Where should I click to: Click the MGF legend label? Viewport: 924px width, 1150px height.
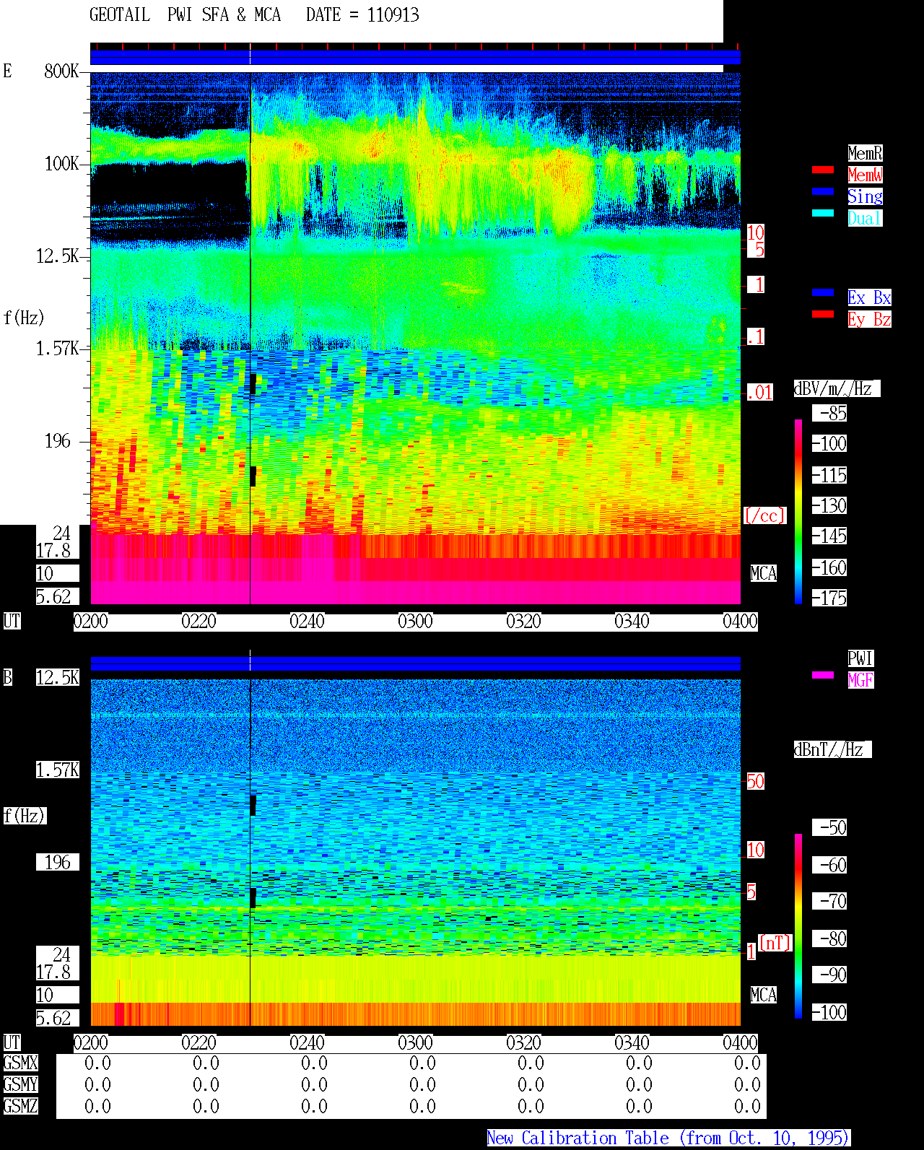[860, 680]
